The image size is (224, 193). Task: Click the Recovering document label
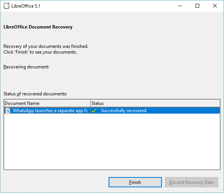coord(26,67)
